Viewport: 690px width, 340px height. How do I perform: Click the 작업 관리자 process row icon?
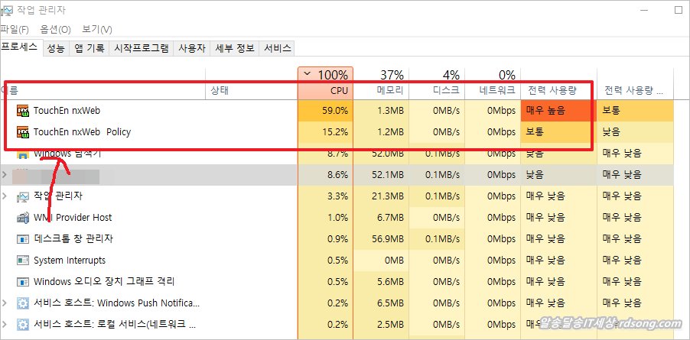[x=22, y=196]
